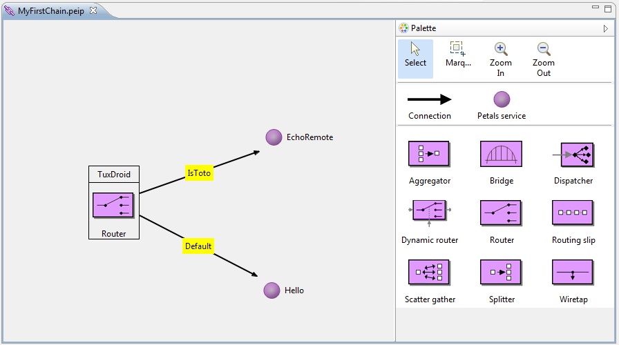Click the Router icon in the palette
This screenshot has width=619, height=345.
(x=501, y=214)
